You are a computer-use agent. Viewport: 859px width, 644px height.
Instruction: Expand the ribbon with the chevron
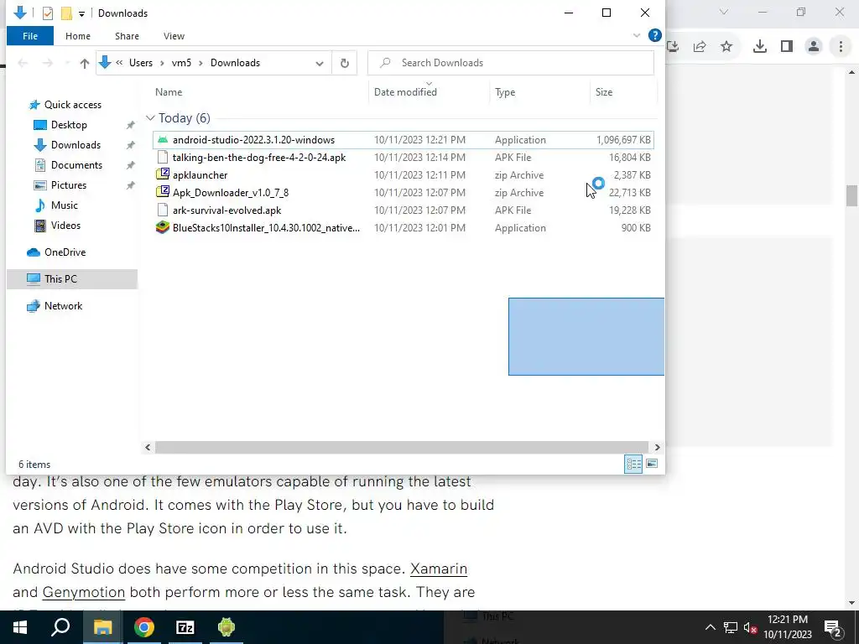[x=637, y=35]
